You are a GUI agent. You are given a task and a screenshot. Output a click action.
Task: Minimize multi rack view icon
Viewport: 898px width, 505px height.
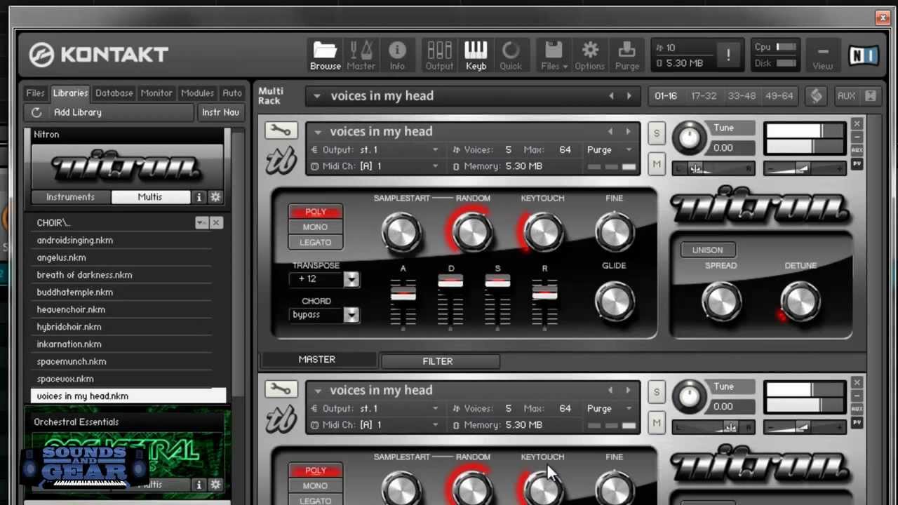point(871,96)
